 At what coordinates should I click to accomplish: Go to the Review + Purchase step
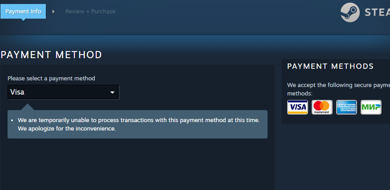coord(90,12)
